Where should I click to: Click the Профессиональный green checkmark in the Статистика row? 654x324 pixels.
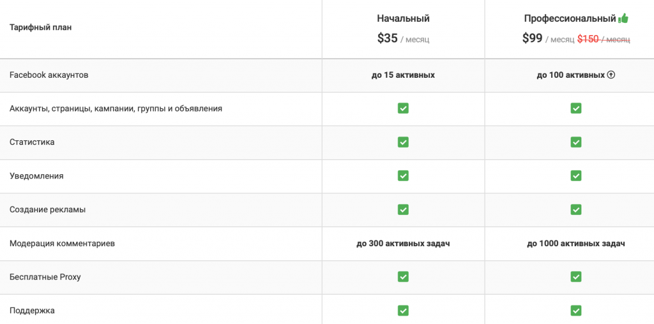576,142
